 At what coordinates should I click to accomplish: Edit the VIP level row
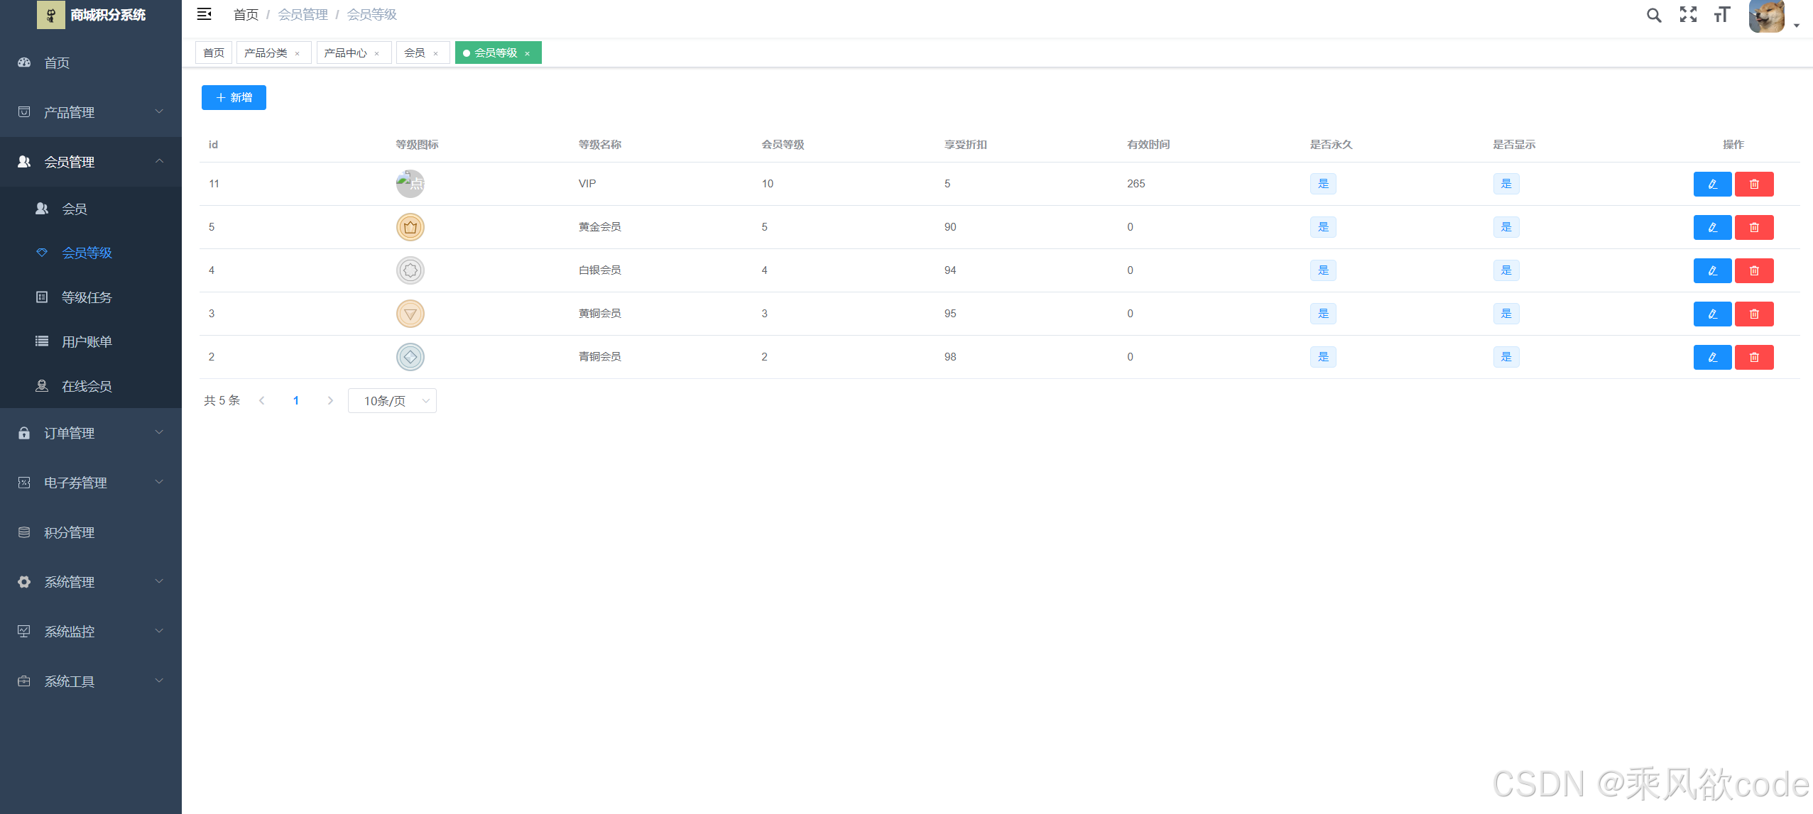[1712, 184]
